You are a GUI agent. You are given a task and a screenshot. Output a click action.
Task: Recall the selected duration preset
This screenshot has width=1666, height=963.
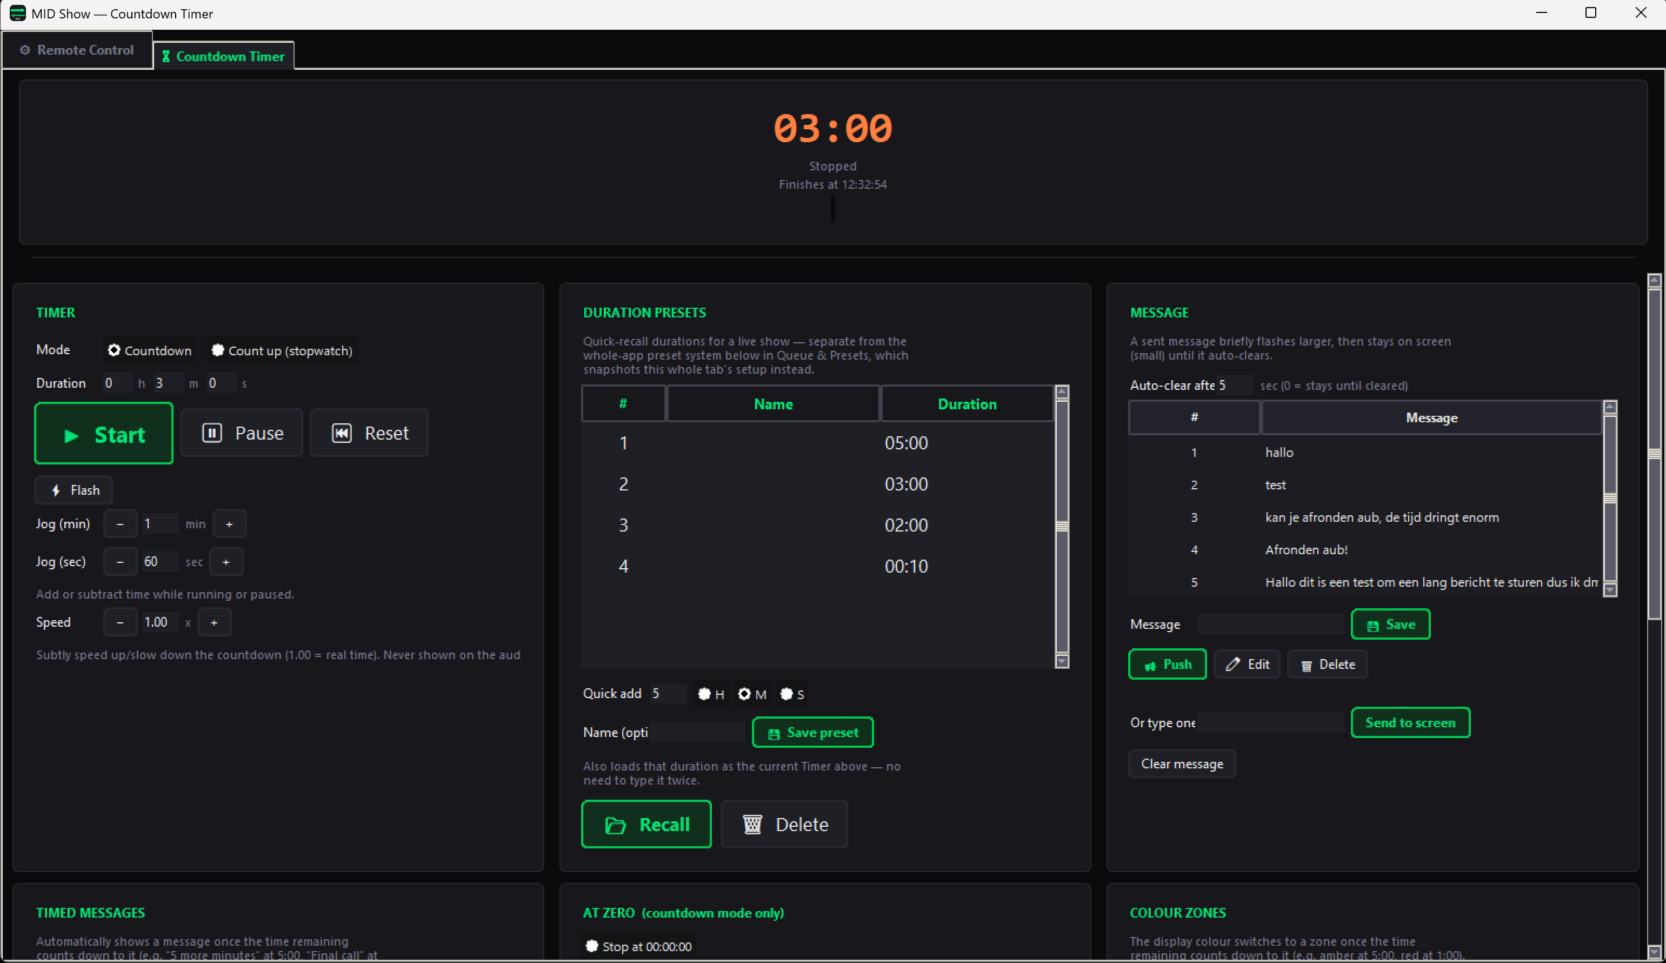[647, 824]
